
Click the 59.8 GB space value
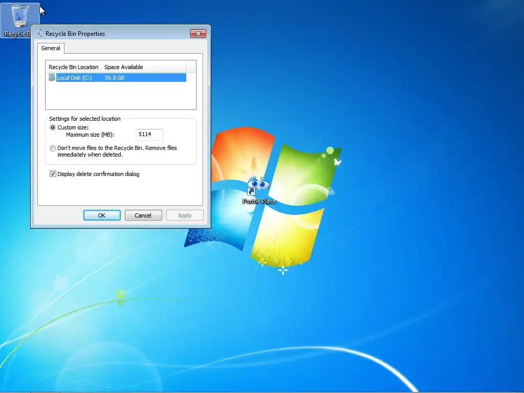coord(114,78)
